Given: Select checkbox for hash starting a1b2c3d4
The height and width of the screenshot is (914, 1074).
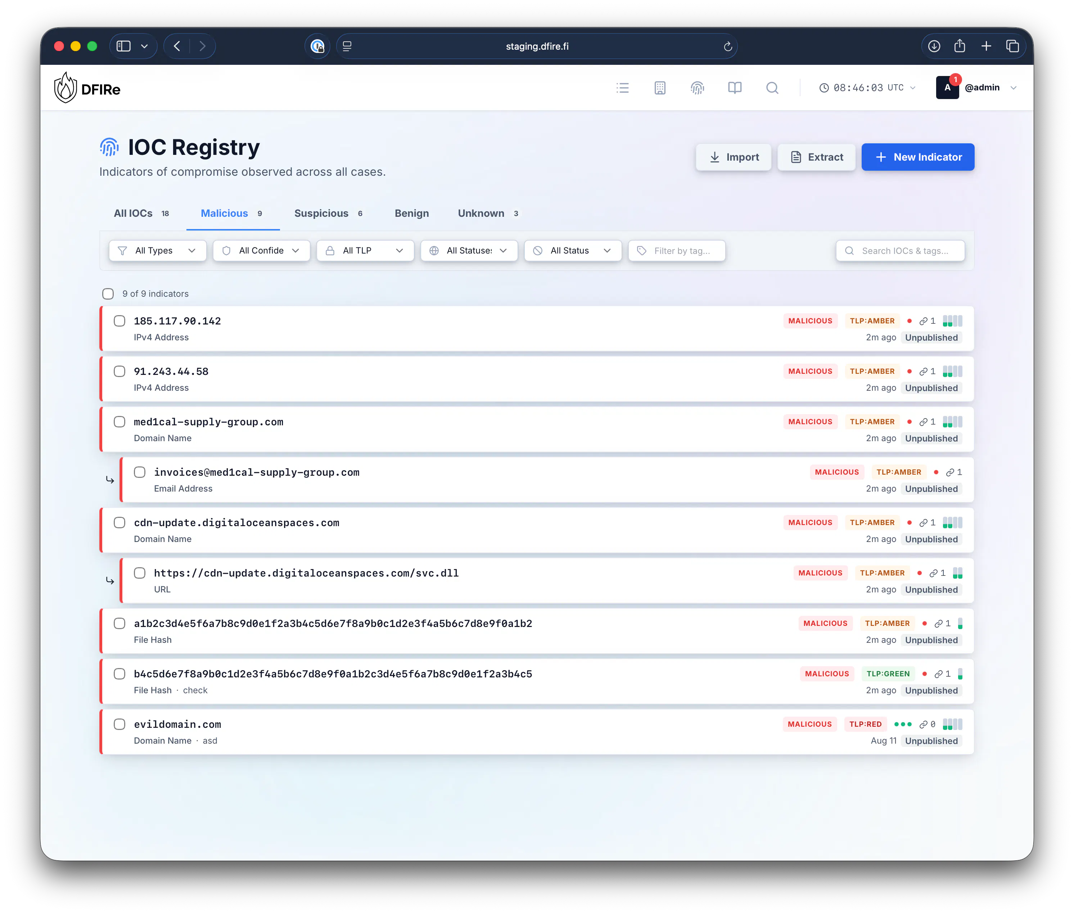Looking at the screenshot, I should click(119, 623).
